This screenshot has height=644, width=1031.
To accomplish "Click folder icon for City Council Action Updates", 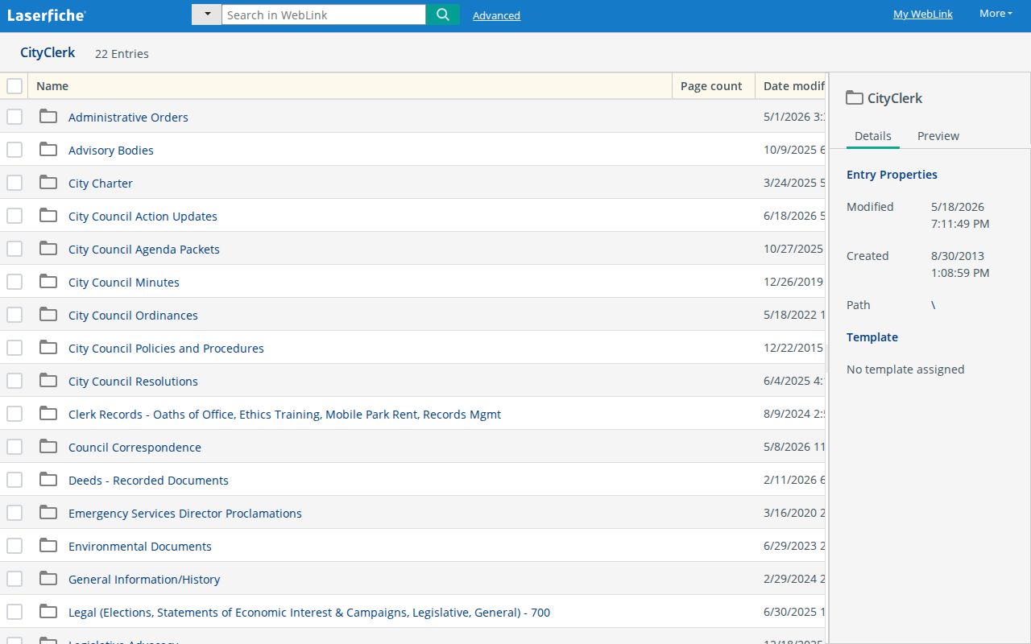I will 48,215.
